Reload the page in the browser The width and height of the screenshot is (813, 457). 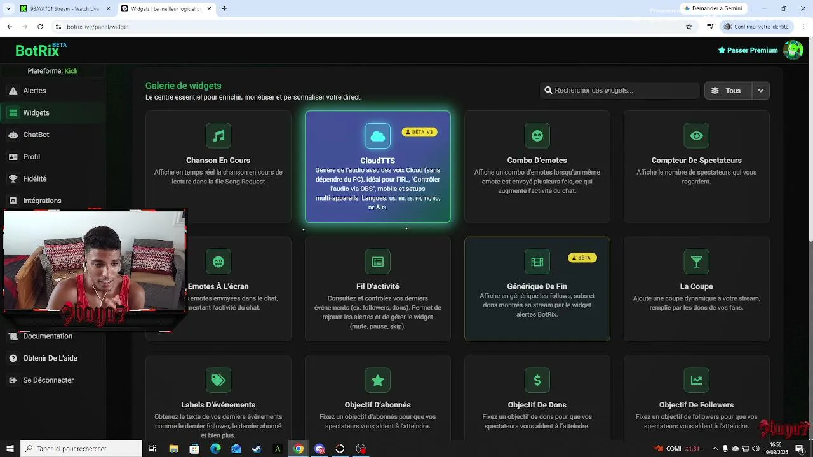tap(40, 27)
